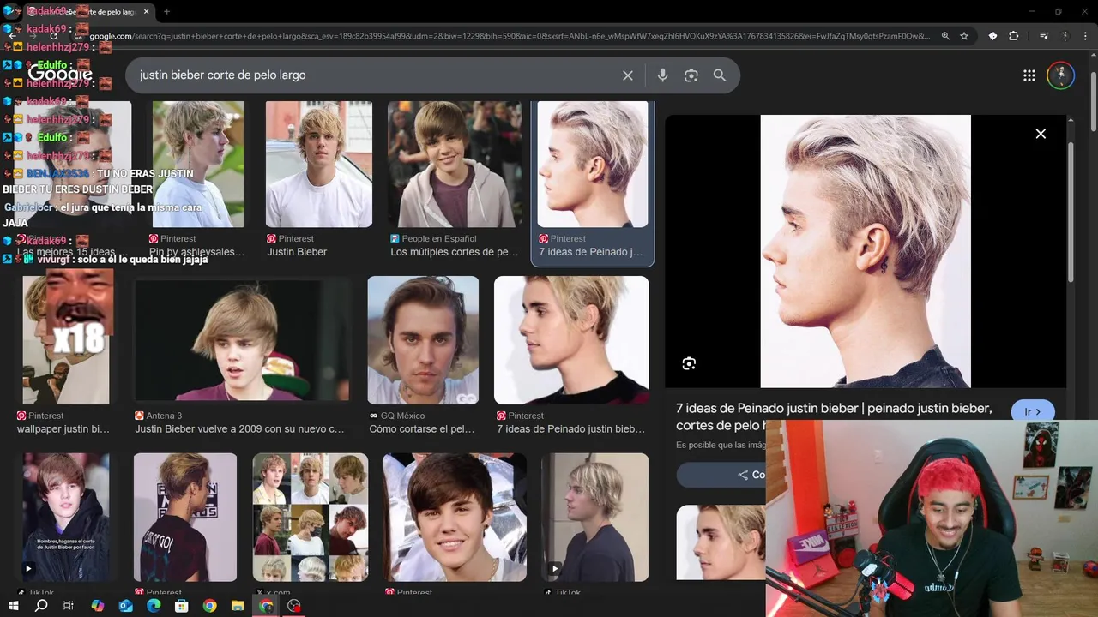Open the Antena 3 result thumbnail
The width and height of the screenshot is (1098, 617).
coord(243,339)
